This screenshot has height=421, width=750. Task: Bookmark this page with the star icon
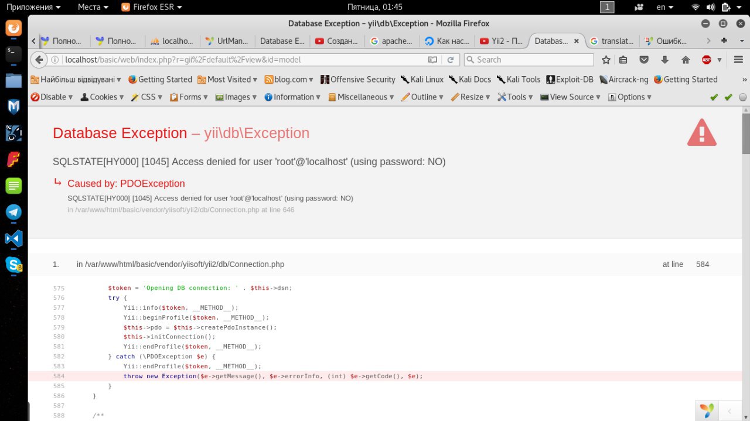pyautogui.click(x=606, y=60)
